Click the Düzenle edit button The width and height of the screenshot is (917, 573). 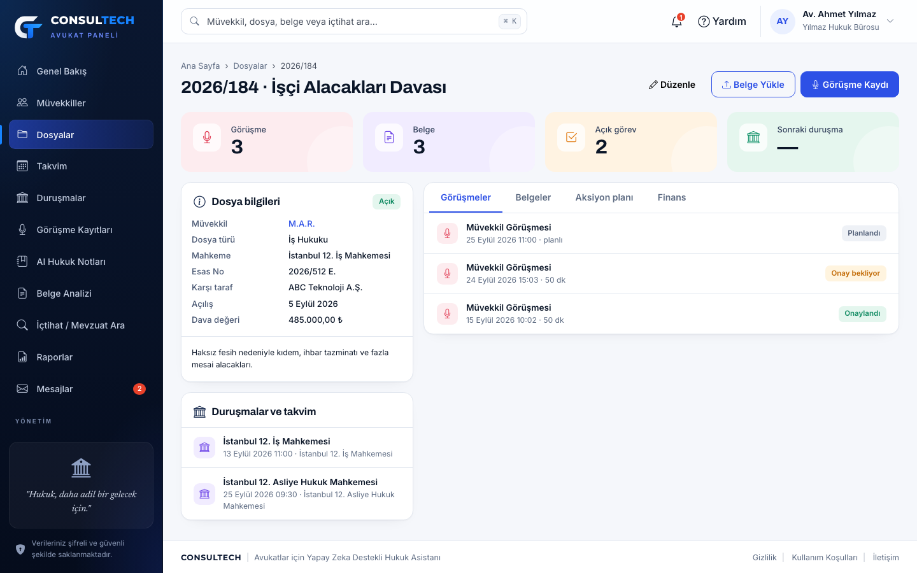[x=672, y=85]
